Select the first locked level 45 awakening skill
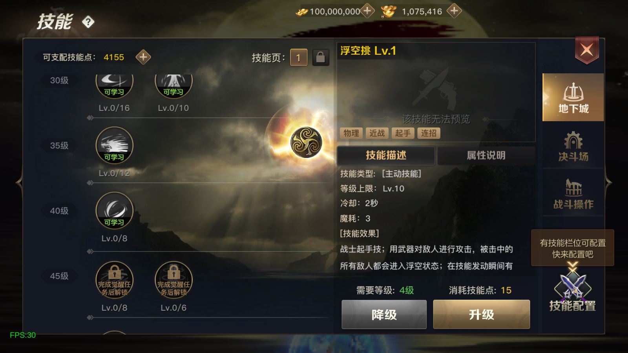 114,280
